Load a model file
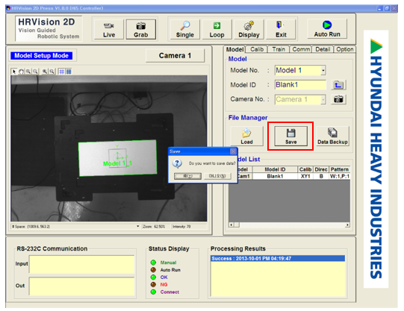Screen dimensions: 404x311 246,136
